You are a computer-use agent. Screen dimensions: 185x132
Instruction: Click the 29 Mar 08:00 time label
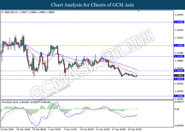point(39,129)
